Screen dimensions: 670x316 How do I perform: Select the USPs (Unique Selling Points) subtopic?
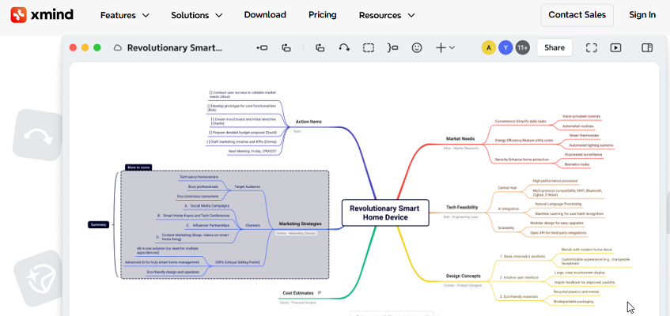[x=237, y=261]
